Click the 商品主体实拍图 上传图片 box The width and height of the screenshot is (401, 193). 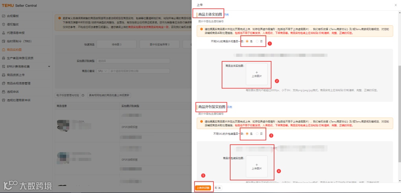click(257, 74)
